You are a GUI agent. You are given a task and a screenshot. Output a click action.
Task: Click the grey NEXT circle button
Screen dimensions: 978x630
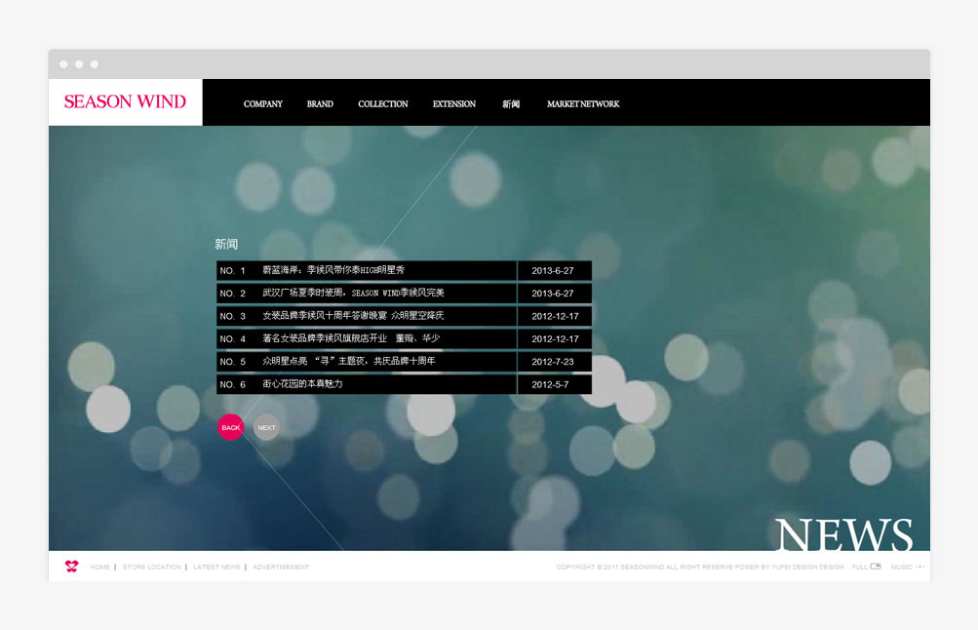(266, 427)
